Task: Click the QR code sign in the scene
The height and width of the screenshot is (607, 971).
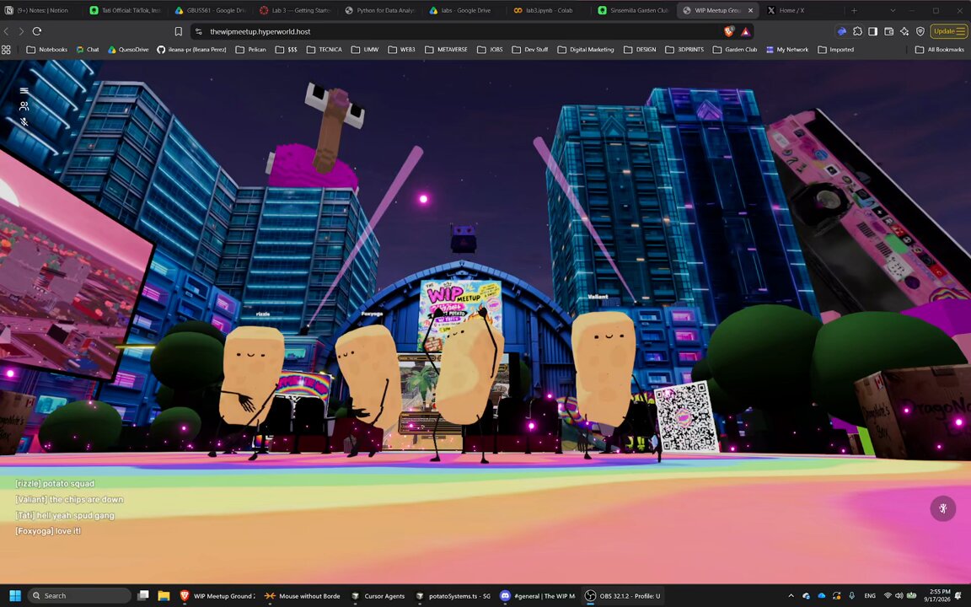Action: [x=685, y=416]
